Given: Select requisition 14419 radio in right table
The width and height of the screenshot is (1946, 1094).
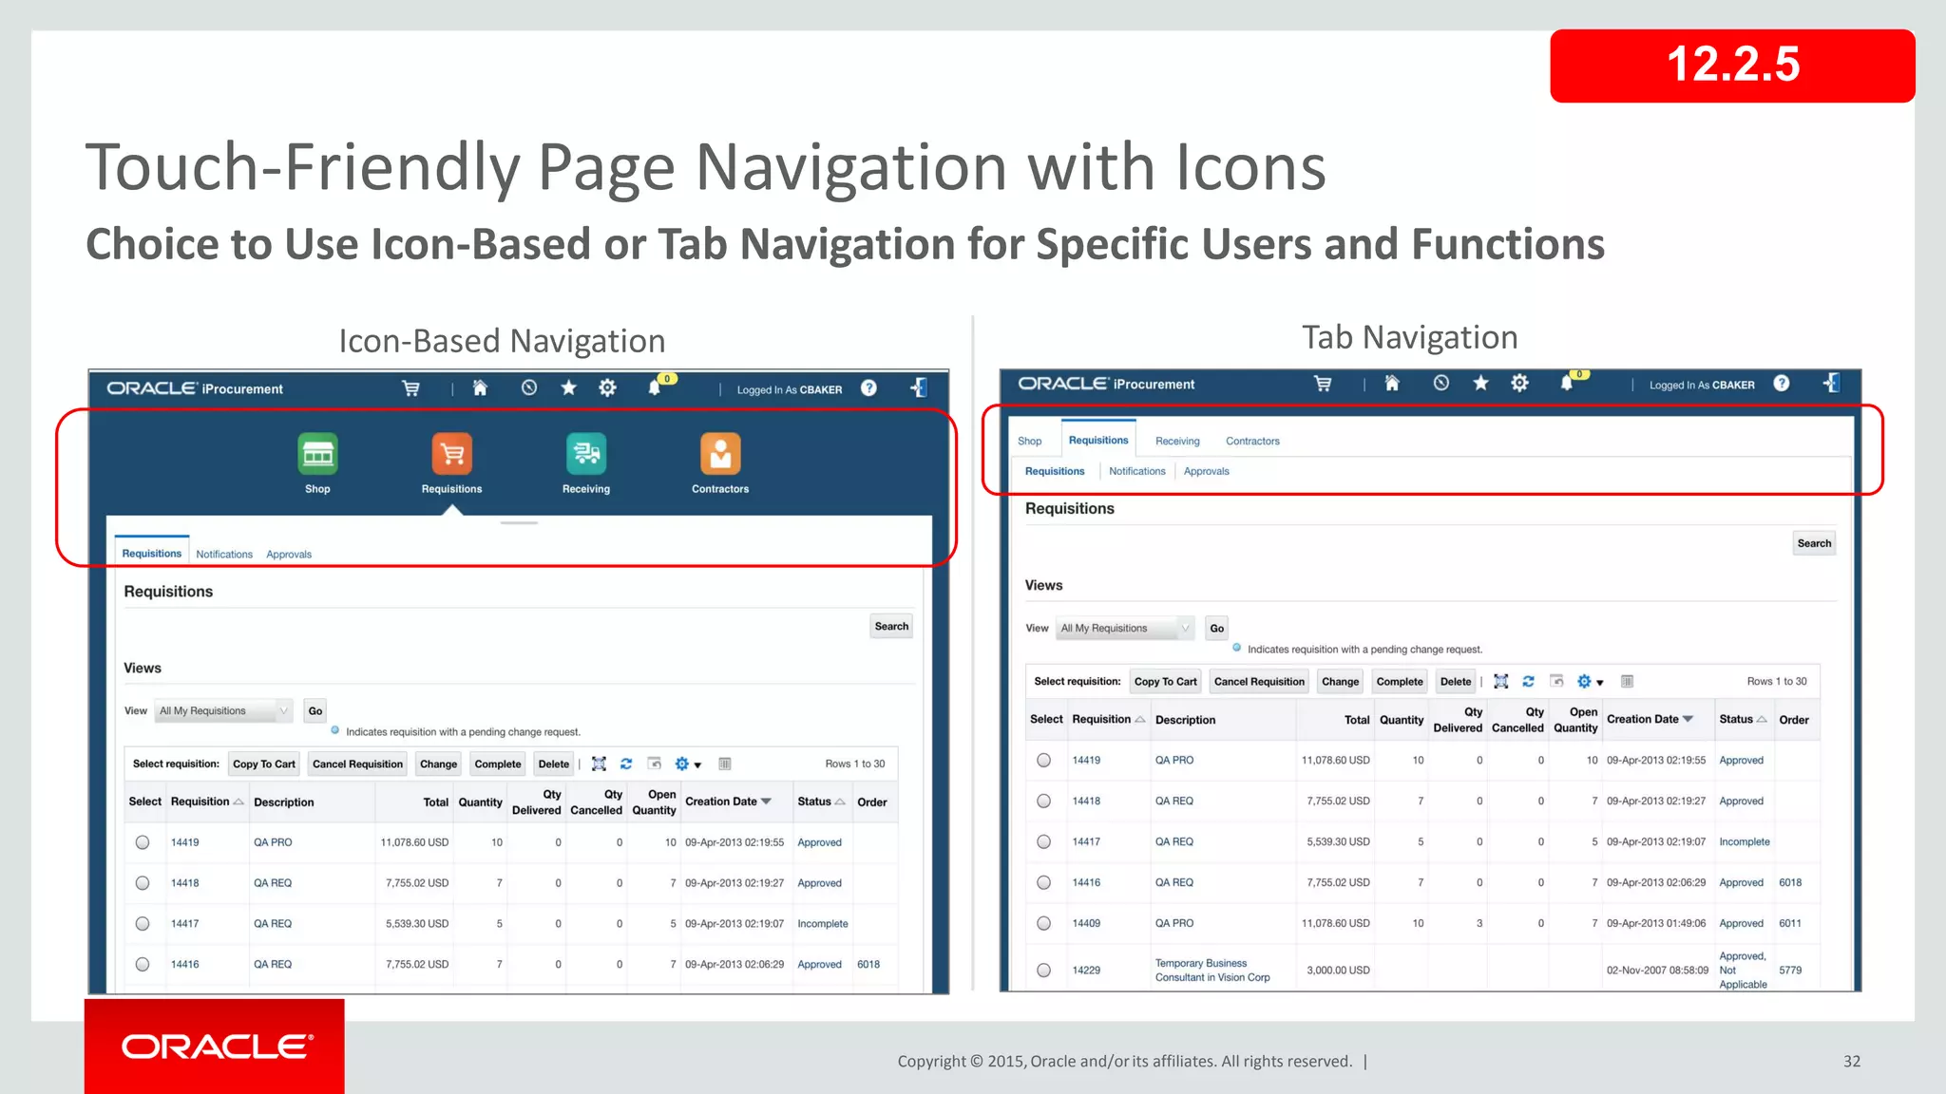Looking at the screenshot, I should click(x=1044, y=760).
